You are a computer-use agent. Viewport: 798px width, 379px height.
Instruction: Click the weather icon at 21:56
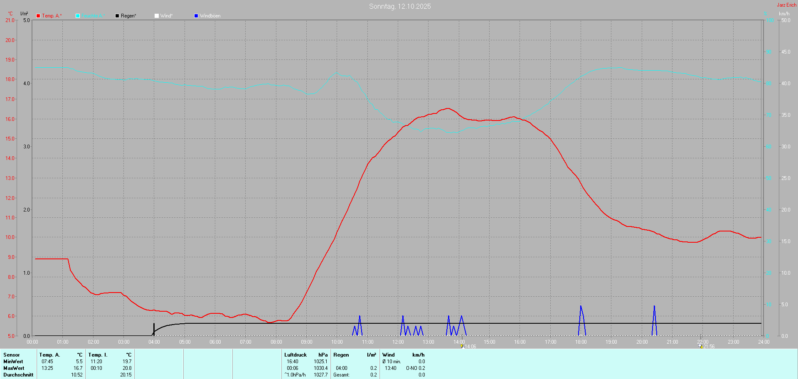click(701, 346)
